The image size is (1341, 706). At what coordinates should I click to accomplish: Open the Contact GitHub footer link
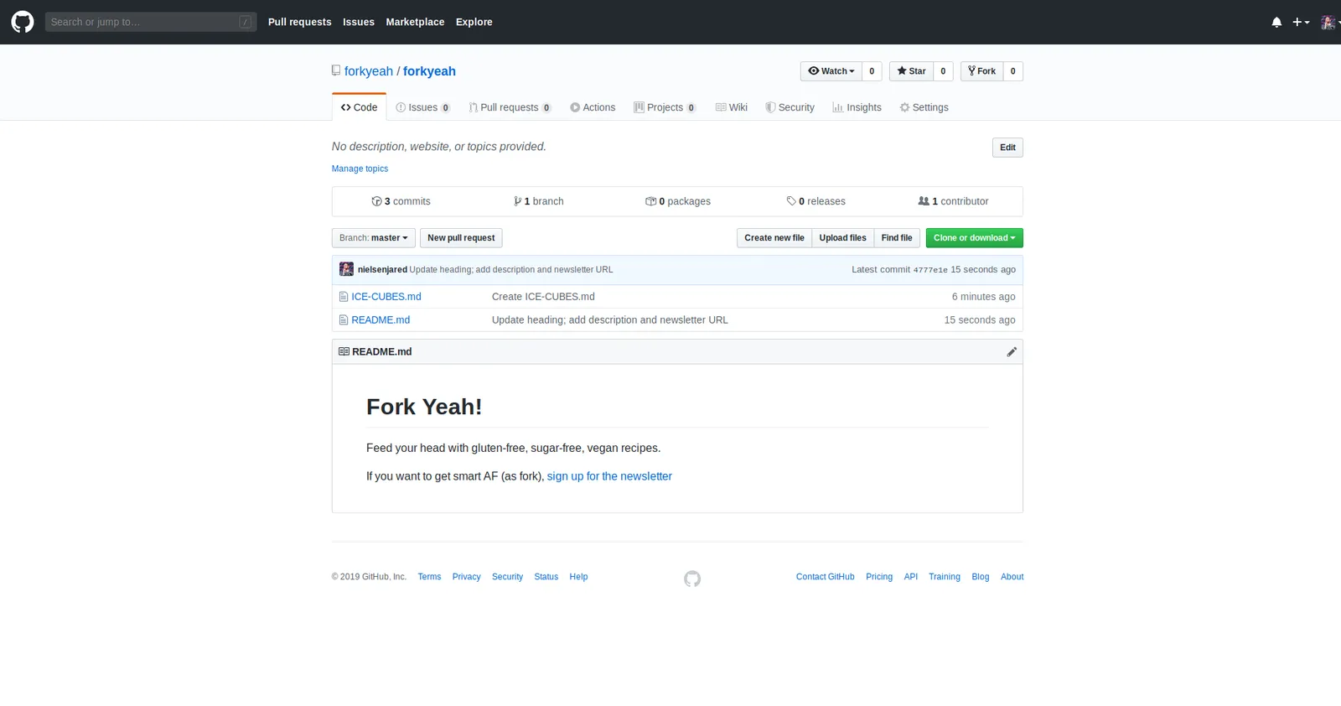[x=826, y=577]
